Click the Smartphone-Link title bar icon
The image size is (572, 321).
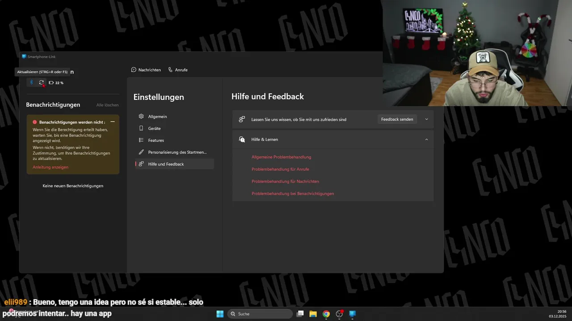(x=24, y=57)
